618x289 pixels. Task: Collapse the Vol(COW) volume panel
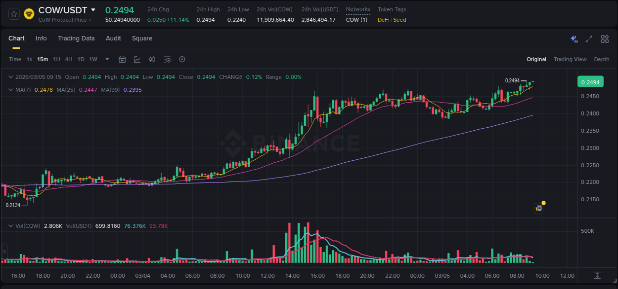point(10,225)
